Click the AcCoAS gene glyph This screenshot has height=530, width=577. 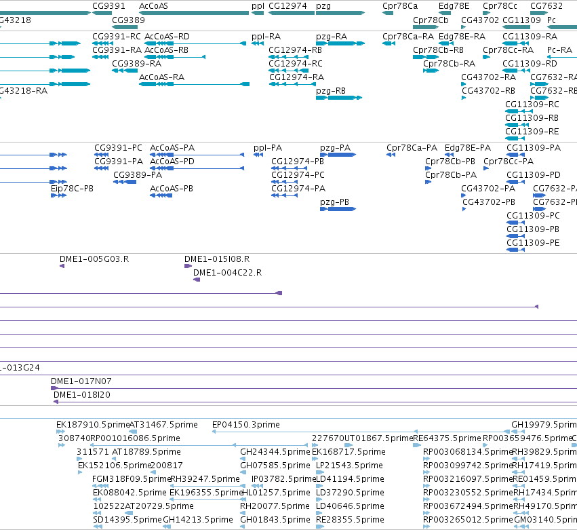click(x=194, y=13)
